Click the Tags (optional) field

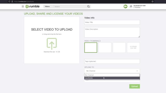tap(112, 61)
